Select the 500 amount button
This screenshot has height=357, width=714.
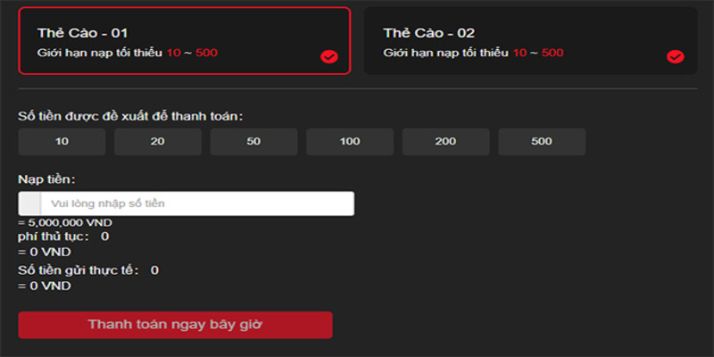click(542, 142)
